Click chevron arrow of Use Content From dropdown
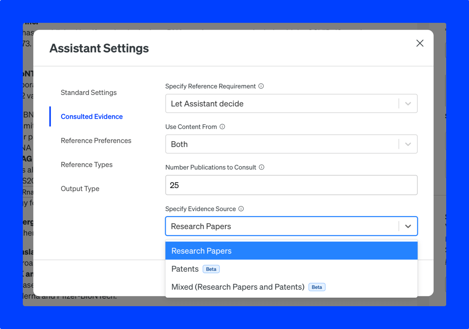This screenshot has width=469, height=329. click(x=408, y=144)
